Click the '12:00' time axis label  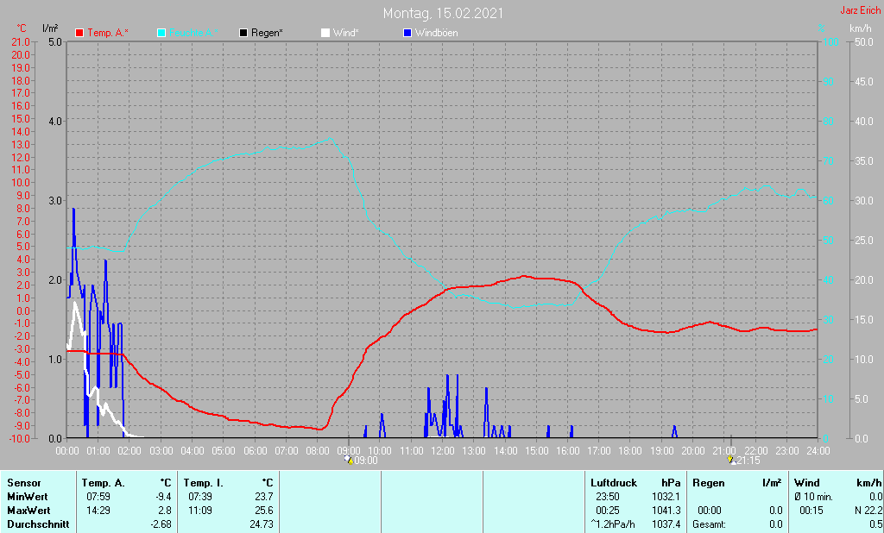(443, 451)
